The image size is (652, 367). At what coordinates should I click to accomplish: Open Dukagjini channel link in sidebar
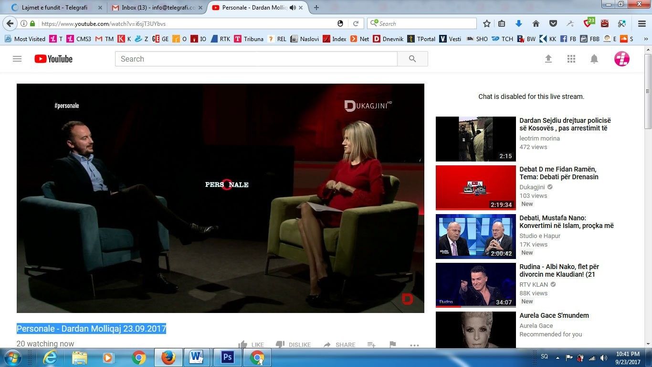(533, 187)
